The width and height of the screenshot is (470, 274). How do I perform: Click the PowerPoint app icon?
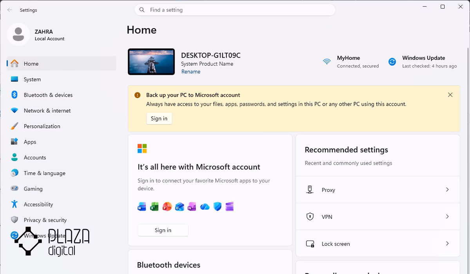(167, 207)
